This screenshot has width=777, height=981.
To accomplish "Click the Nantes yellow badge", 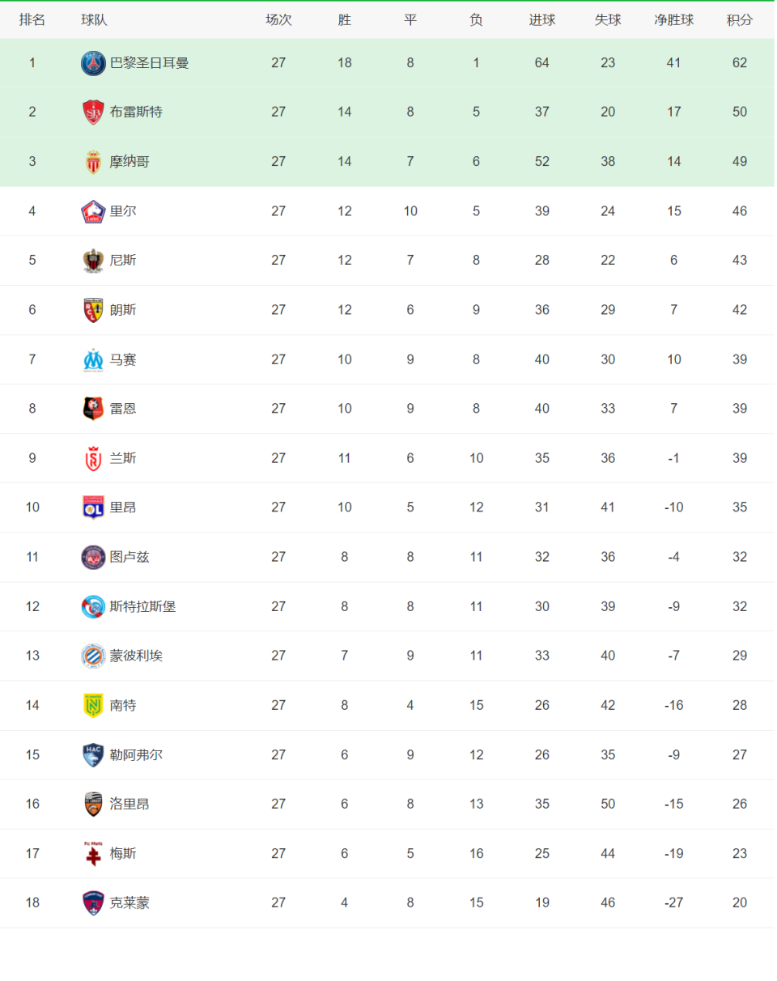I will click(x=93, y=705).
